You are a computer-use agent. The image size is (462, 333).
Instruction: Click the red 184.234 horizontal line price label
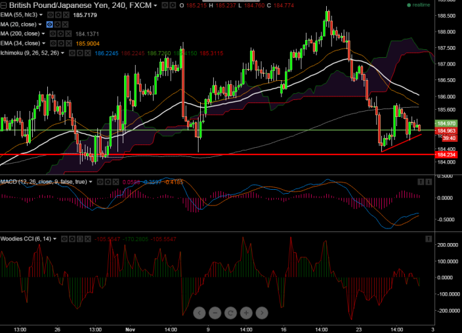click(447, 154)
